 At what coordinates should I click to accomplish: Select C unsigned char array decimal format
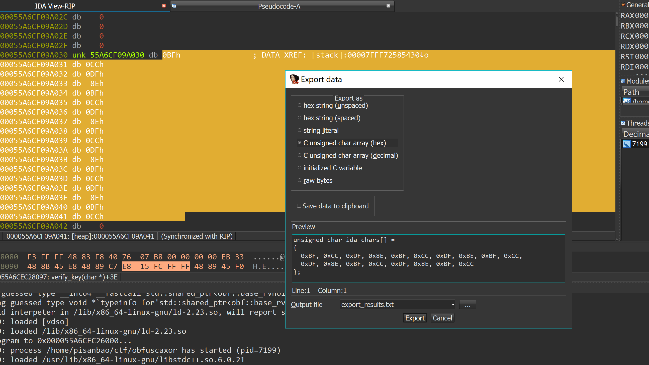pyautogui.click(x=299, y=155)
